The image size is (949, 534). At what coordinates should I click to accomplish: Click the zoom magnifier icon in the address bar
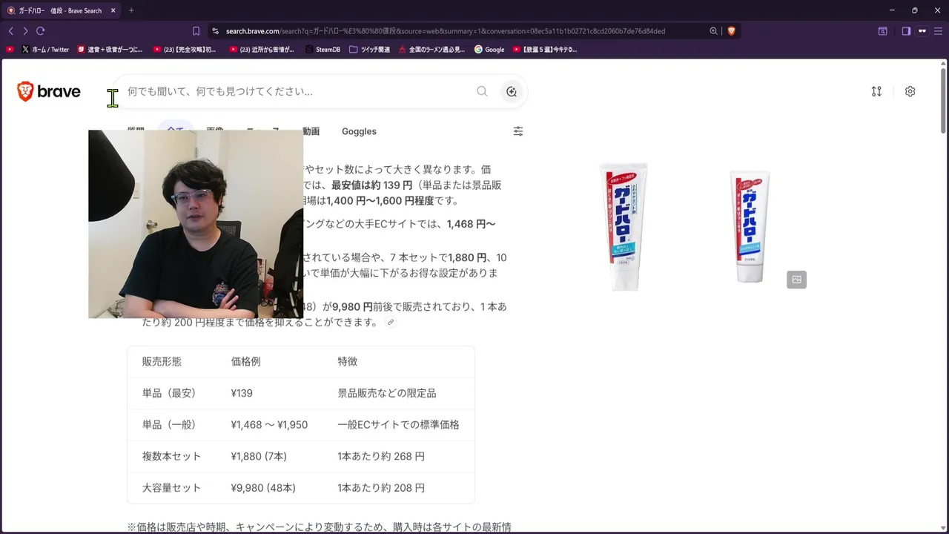point(713,31)
